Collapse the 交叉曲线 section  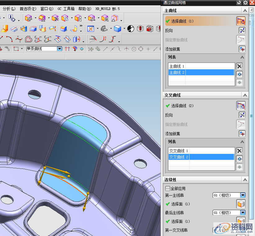point(245,95)
